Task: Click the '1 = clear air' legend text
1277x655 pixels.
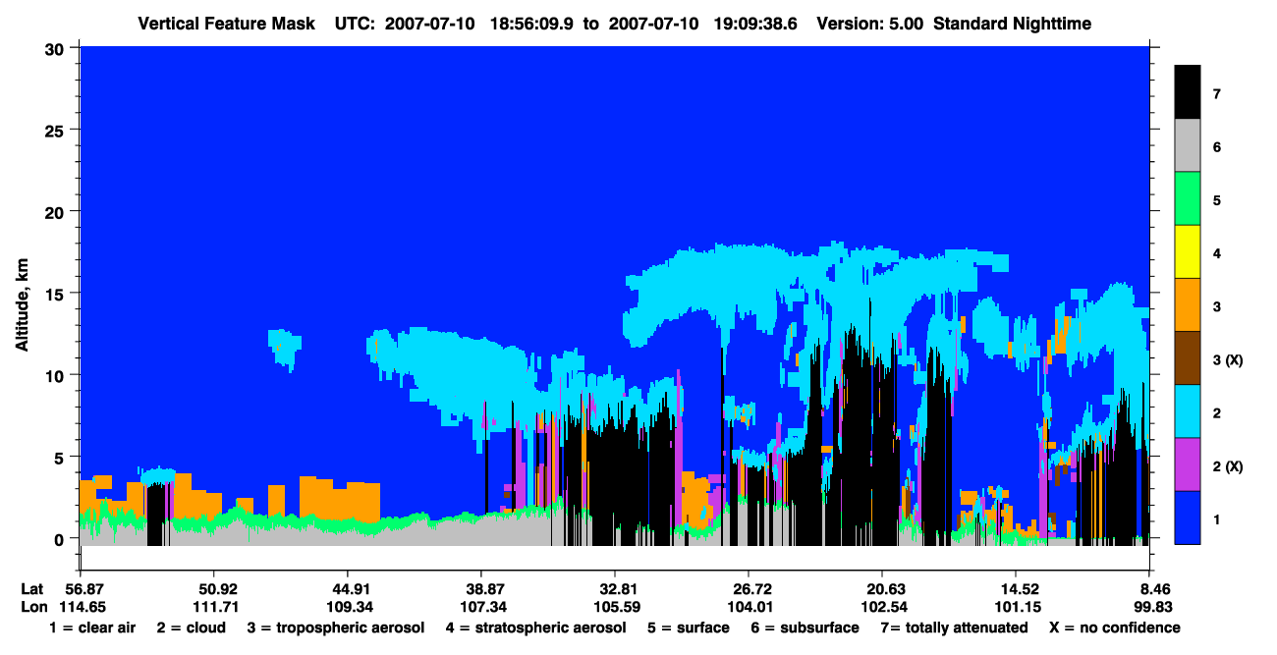Action: click(92, 628)
